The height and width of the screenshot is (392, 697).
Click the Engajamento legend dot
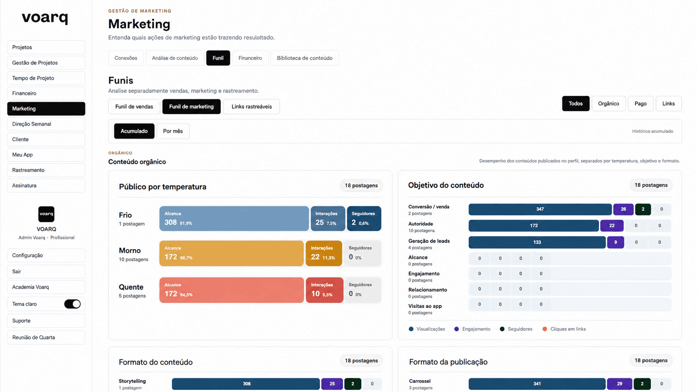point(456,329)
